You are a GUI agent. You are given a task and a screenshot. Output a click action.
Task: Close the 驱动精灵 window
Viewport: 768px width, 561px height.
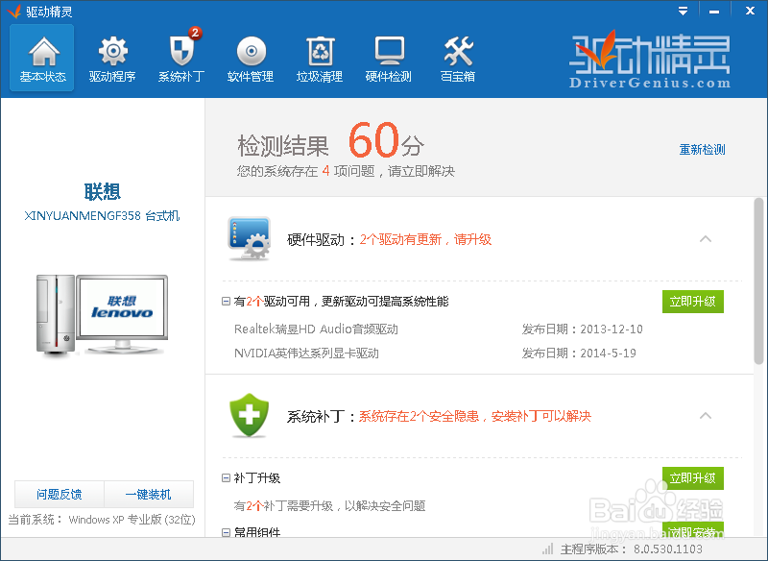point(750,11)
